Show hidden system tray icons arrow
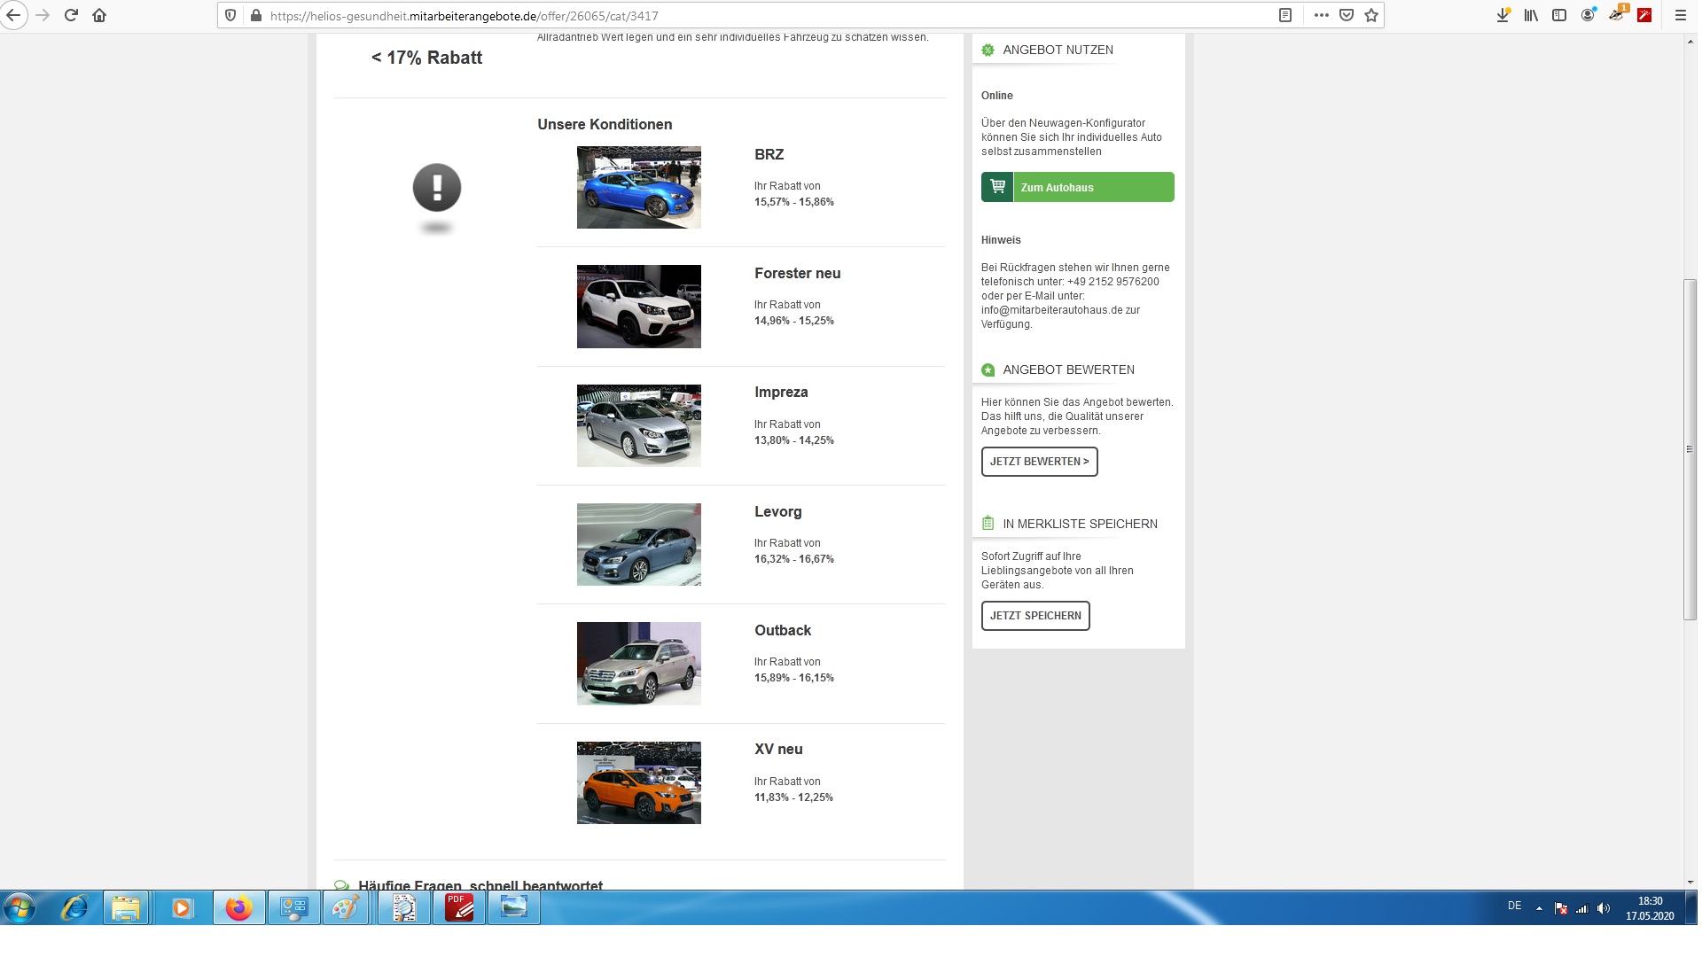1702x957 pixels. point(1539,908)
